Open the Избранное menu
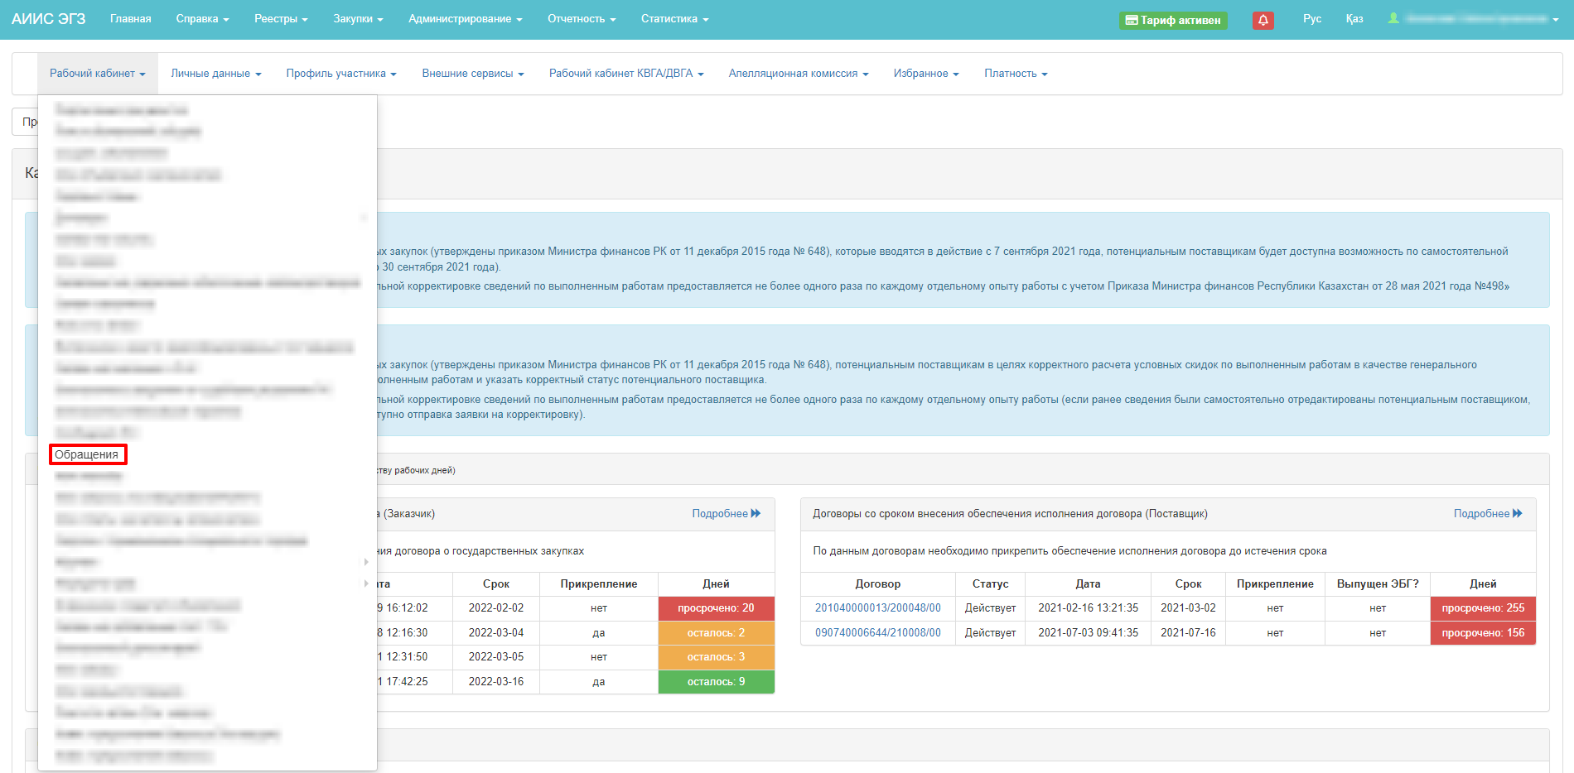Viewport: 1574px width, 773px height. 926,74
